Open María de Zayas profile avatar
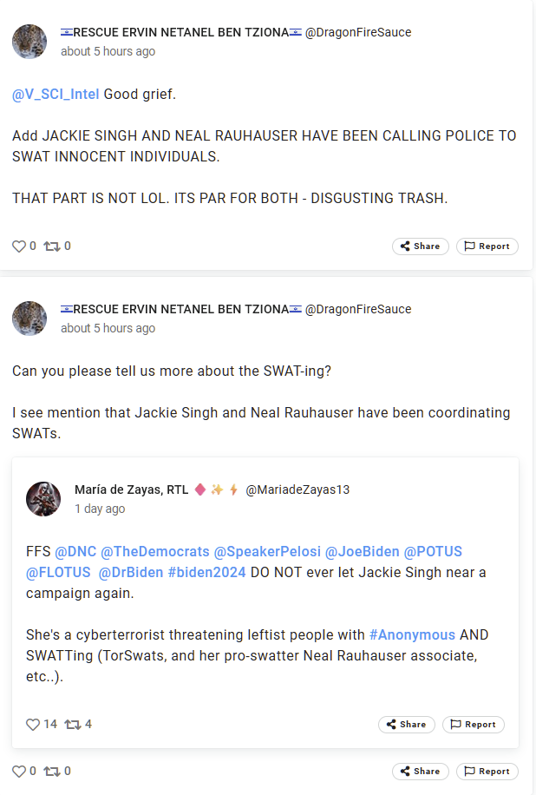Image resolution: width=536 pixels, height=795 pixels. pos(43,499)
